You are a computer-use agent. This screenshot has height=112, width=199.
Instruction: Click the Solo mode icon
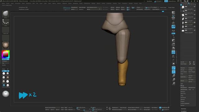pyautogui.click(x=174, y=64)
